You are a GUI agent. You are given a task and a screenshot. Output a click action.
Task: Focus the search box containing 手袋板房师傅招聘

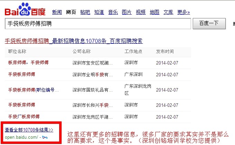coord(98,24)
